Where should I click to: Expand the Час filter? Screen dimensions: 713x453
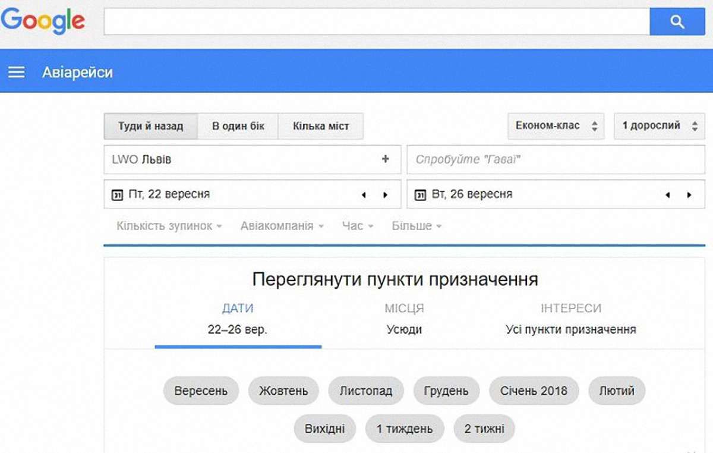point(358,226)
